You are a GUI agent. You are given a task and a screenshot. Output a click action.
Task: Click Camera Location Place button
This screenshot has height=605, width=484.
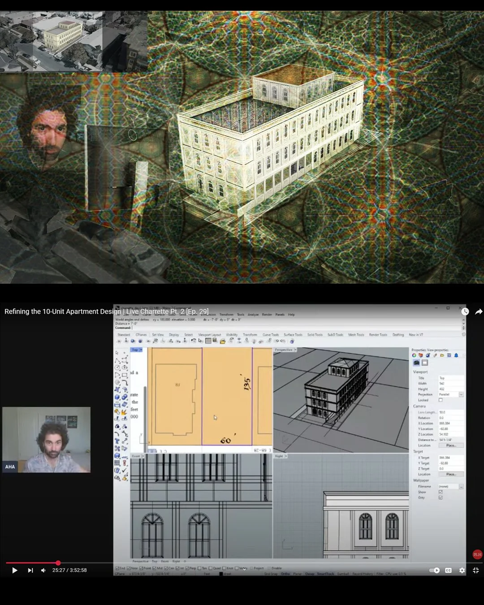451,445
